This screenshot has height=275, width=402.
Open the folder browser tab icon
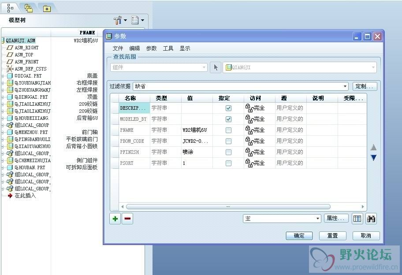coord(29,8)
